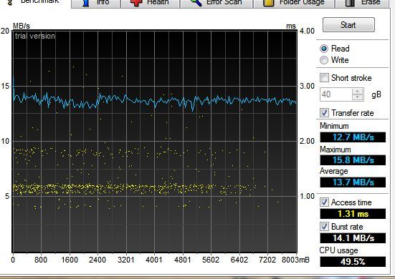Image resolution: width=395 pixels, height=279 pixels.
Task: Click the Erase tab trash icon
Action: pyautogui.click(x=350, y=3)
